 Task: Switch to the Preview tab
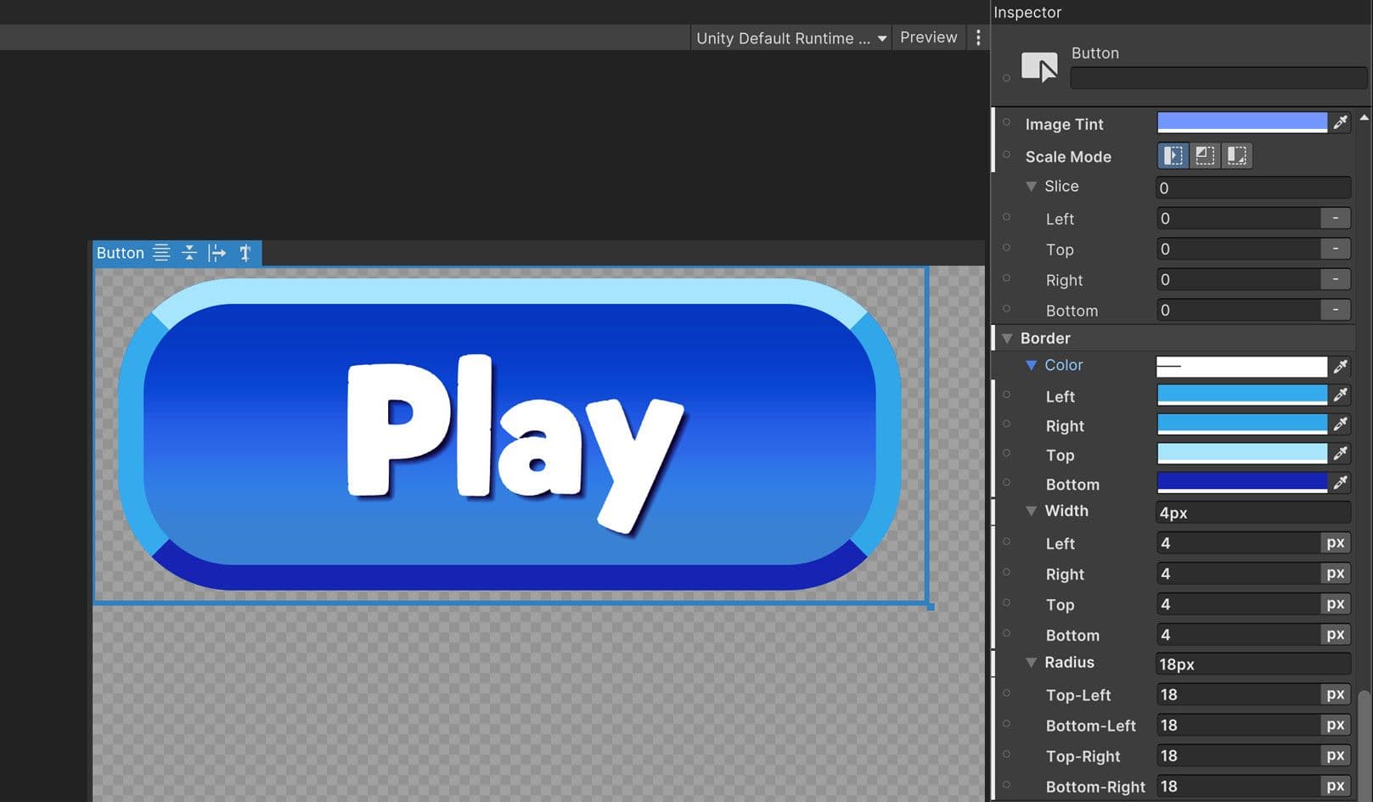928,37
